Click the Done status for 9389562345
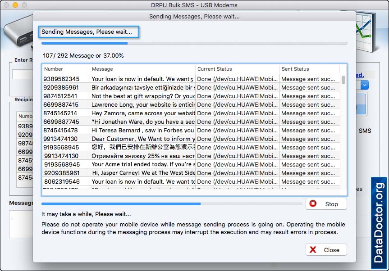 tap(238, 79)
